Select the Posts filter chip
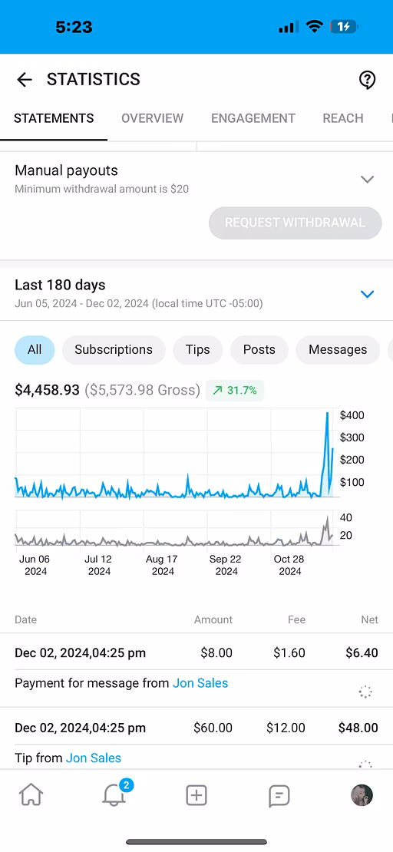Viewport: 393px width, 852px height. coord(259,349)
